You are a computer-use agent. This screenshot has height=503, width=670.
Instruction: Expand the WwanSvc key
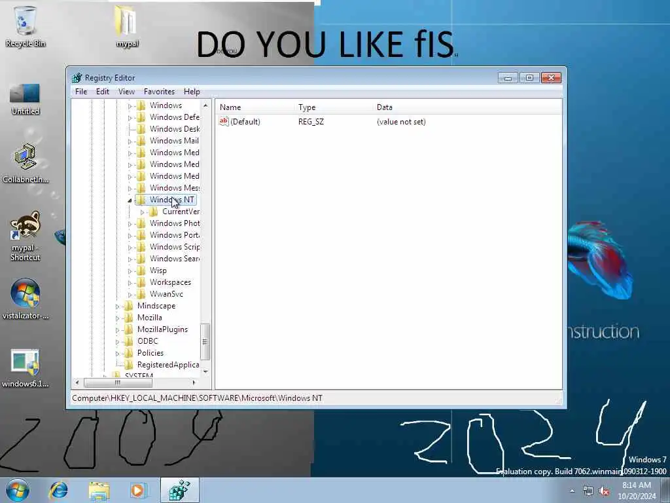pos(130,295)
